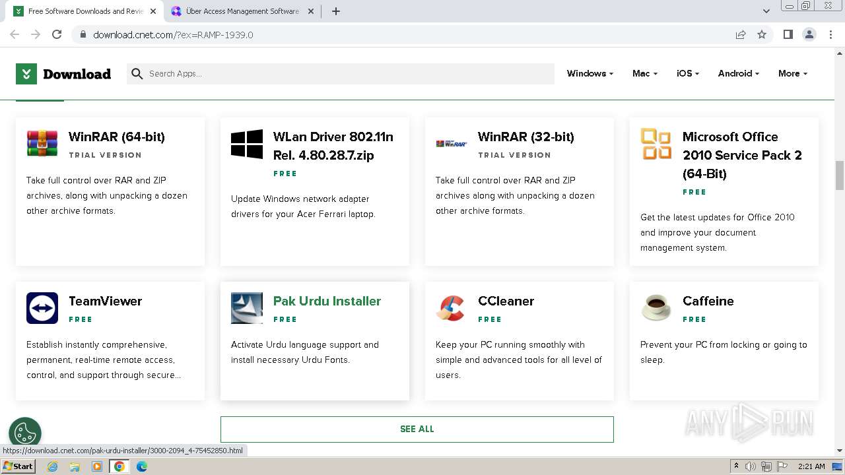Click the WinRAR (32-bit) logo icon
845x475 pixels.
(x=452, y=144)
